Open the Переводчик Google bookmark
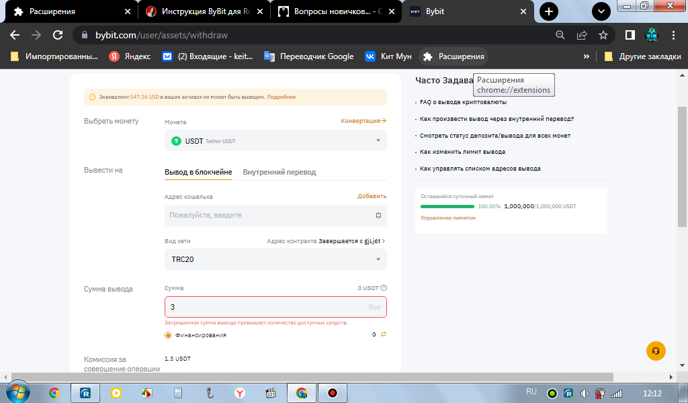This screenshot has height=403, width=688. [x=309, y=56]
